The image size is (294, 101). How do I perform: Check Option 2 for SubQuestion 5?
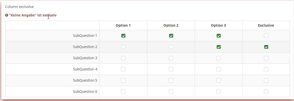(x=171, y=80)
